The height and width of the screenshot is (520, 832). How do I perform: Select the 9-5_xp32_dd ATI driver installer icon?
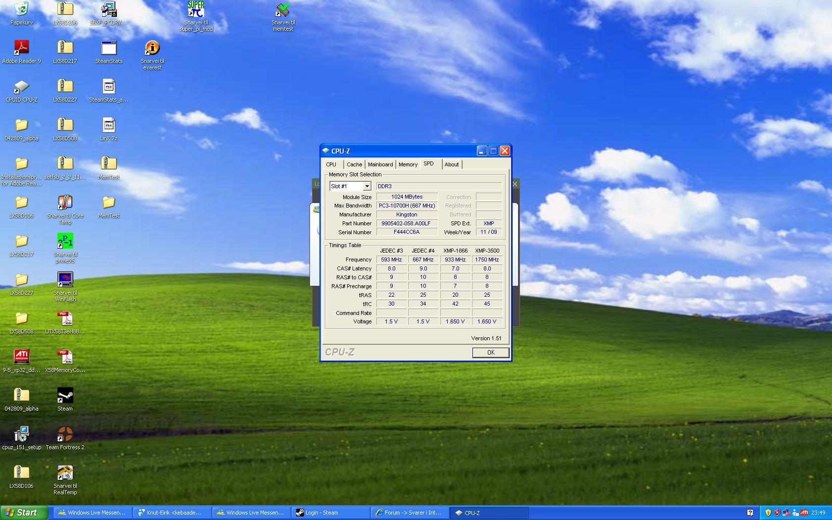point(21,361)
